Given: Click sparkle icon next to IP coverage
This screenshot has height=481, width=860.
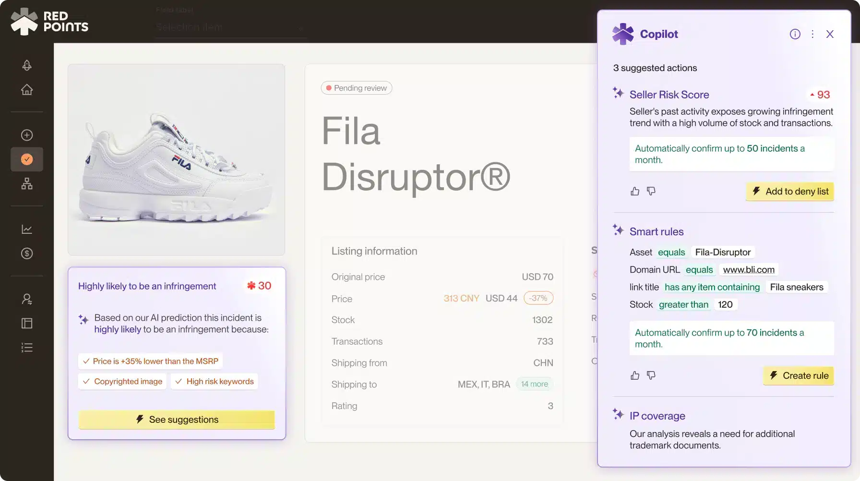Looking at the screenshot, I should [618, 414].
